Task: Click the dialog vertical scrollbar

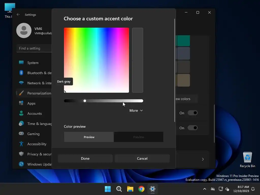Action: coord(175,71)
